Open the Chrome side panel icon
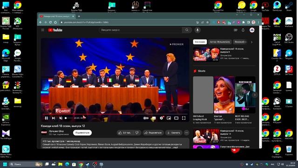Screen dimensions: 298x168 pyautogui.click(x=248, y=22)
